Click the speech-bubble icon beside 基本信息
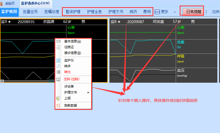 point(58,41)
